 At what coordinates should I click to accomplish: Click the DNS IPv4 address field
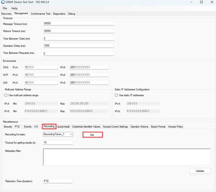41,67
